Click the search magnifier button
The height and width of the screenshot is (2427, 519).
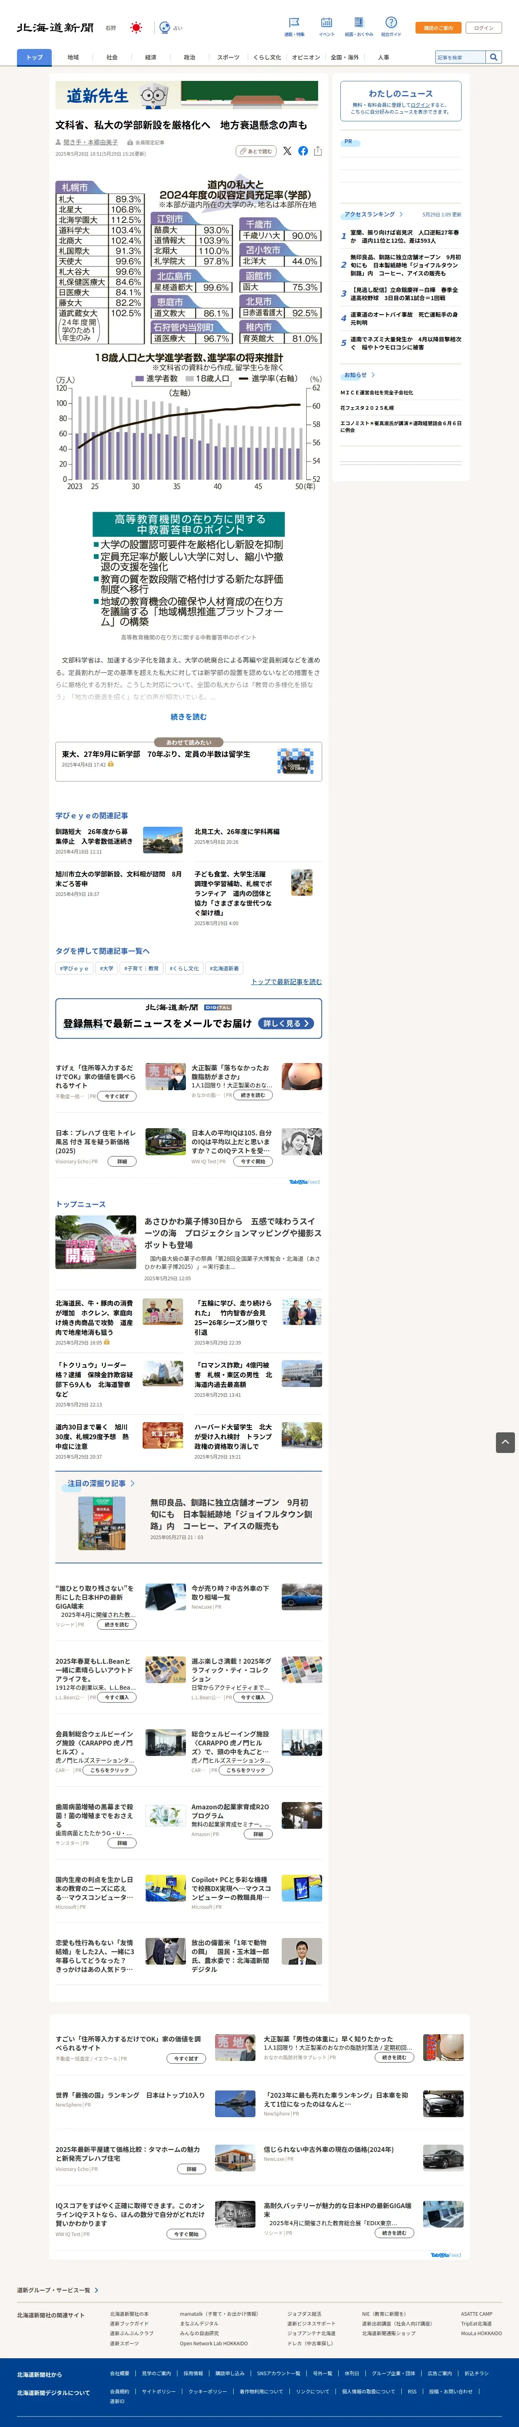point(494,57)
